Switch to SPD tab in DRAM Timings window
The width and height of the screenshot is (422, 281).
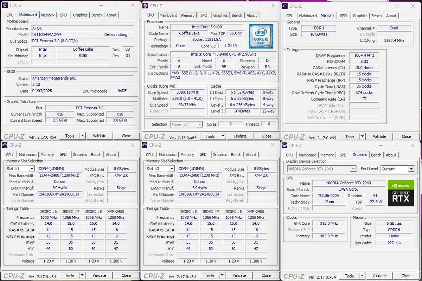[343, 16]
